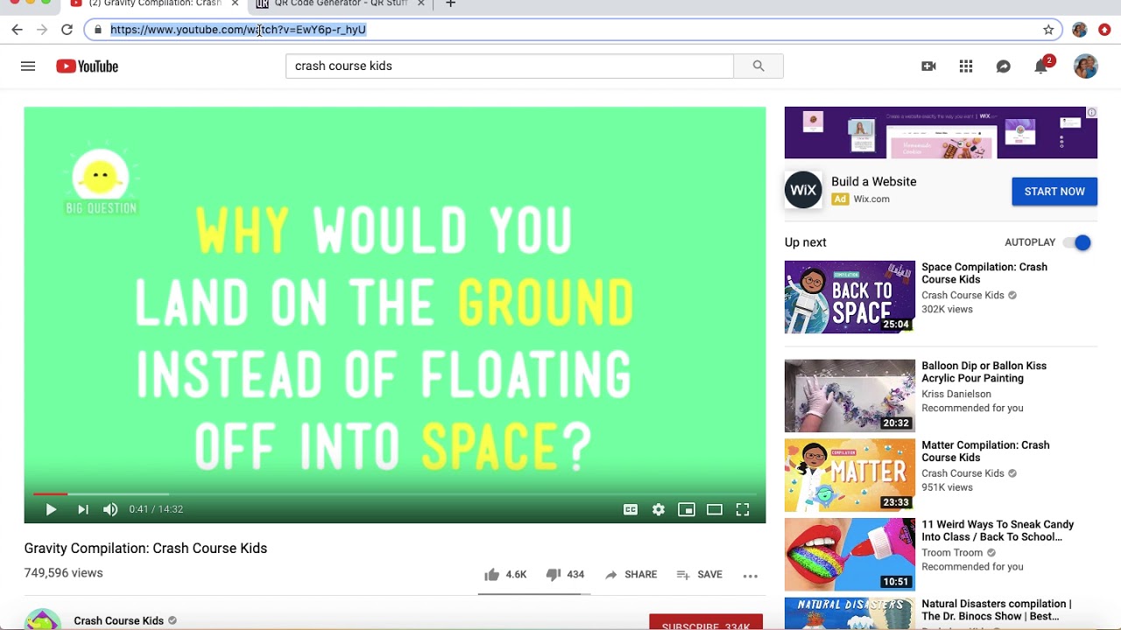
Task: Open the Matter Compilation title link
Action: pyautogui.click(x=985, y=451)
